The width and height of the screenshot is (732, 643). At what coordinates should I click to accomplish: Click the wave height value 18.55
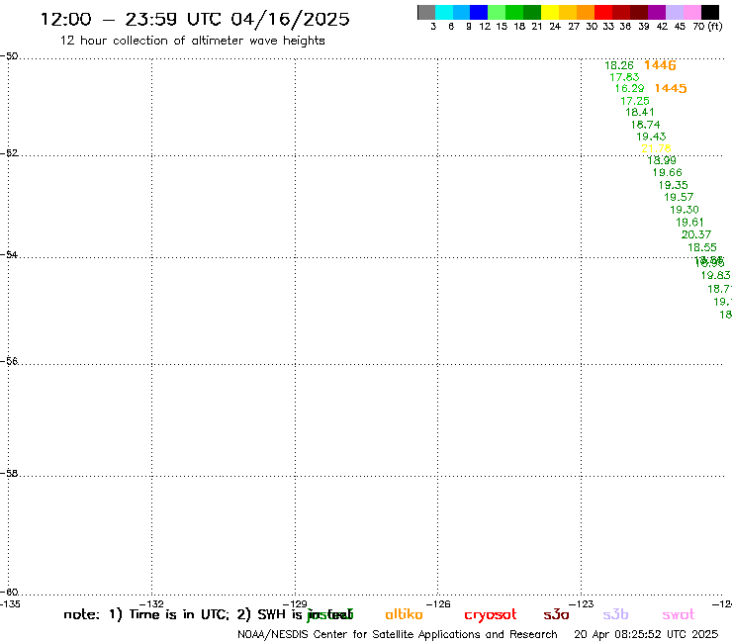[702, 247]
